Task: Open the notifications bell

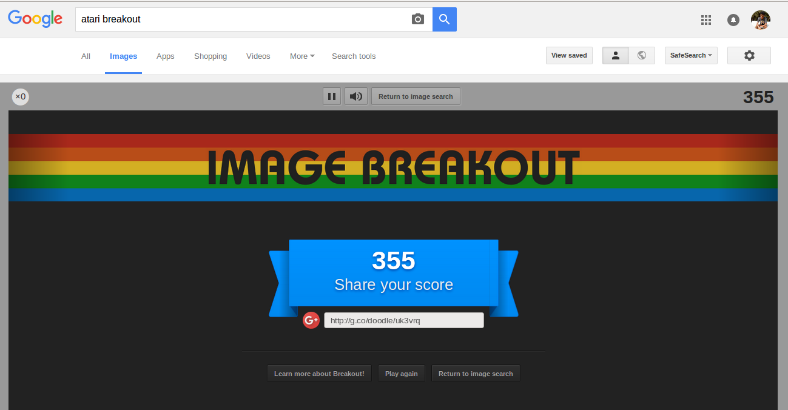Action: coord(733,20)
